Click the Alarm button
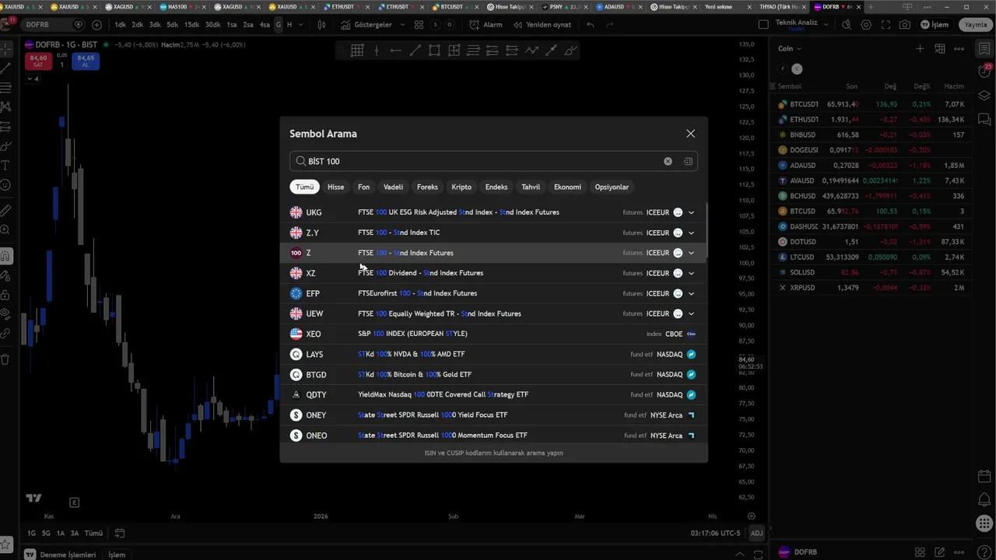 coord(486,25)
